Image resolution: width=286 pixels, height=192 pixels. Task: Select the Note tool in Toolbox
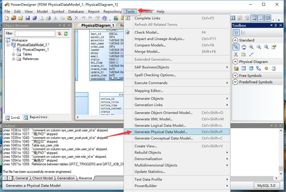pyautogui.click(x=244, y=54)
